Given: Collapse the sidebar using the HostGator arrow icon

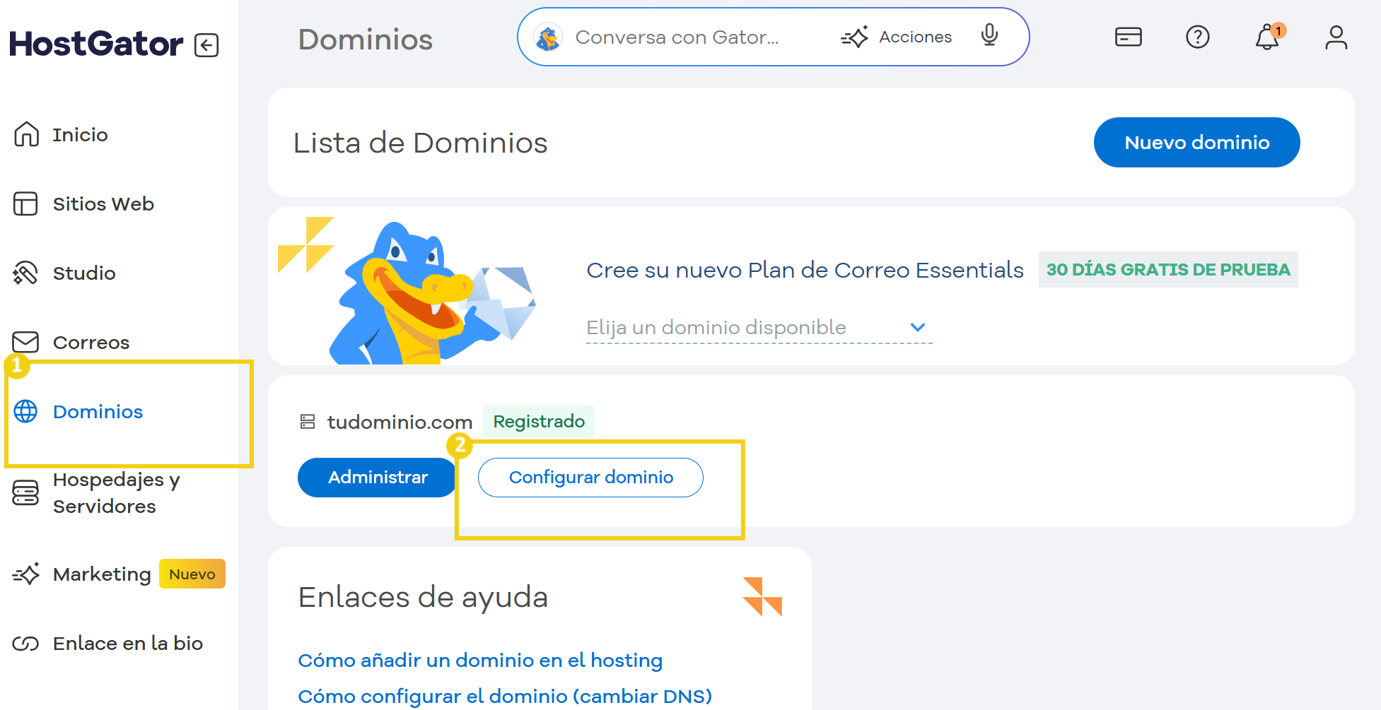Looking at the screenshot, I should point(206,45).
